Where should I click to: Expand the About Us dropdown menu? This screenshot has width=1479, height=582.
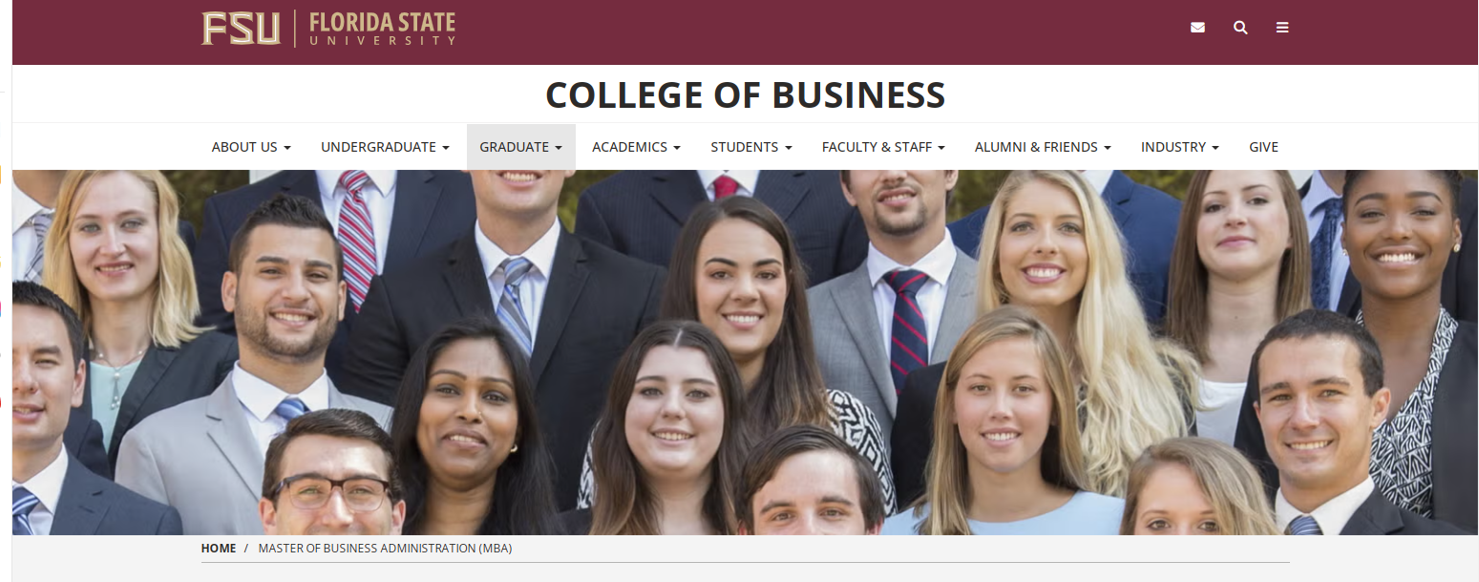251,147
